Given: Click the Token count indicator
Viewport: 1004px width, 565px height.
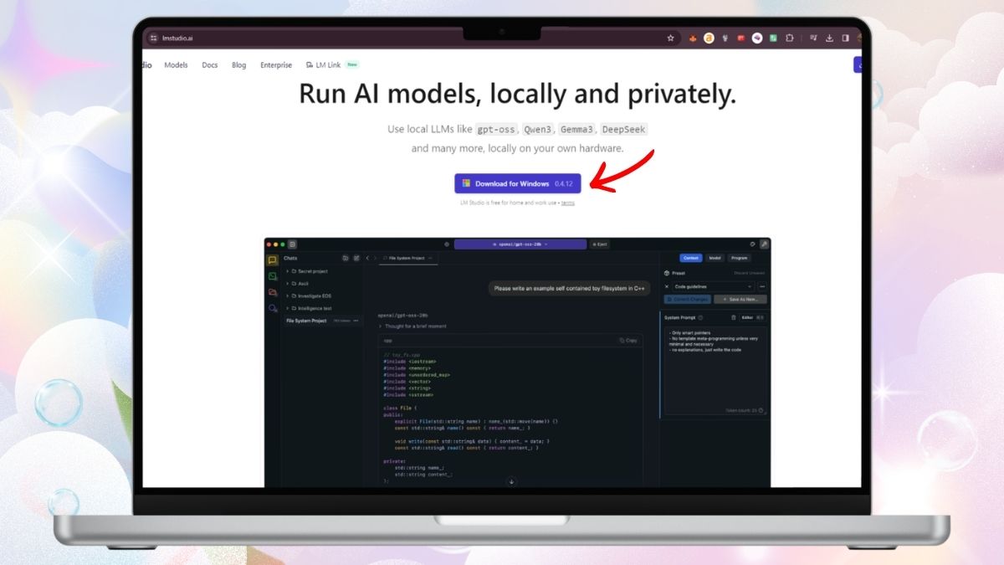Looking at the screenshot, I should (745, 410).
